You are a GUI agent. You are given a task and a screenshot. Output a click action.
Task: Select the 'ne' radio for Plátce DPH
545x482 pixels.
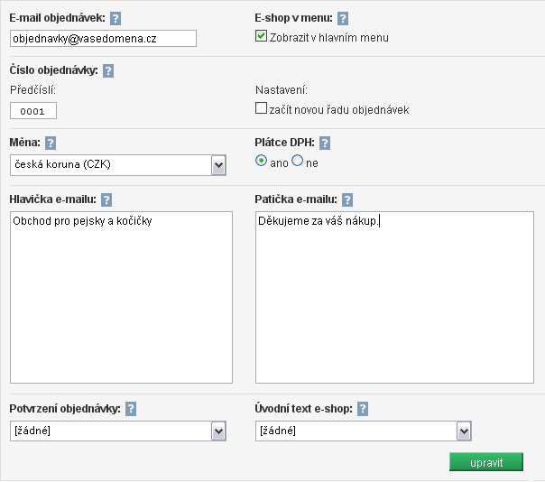tap(297, 162)
